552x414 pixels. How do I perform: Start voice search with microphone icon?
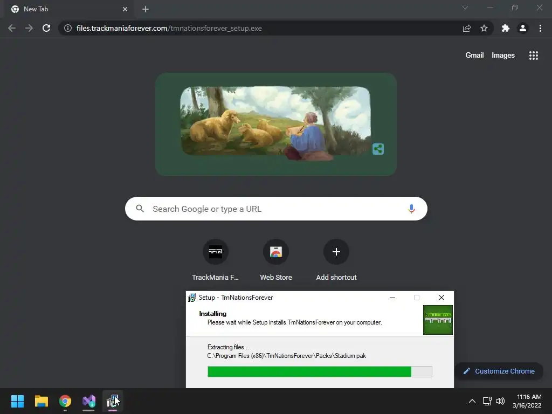(x=411, y=209)
